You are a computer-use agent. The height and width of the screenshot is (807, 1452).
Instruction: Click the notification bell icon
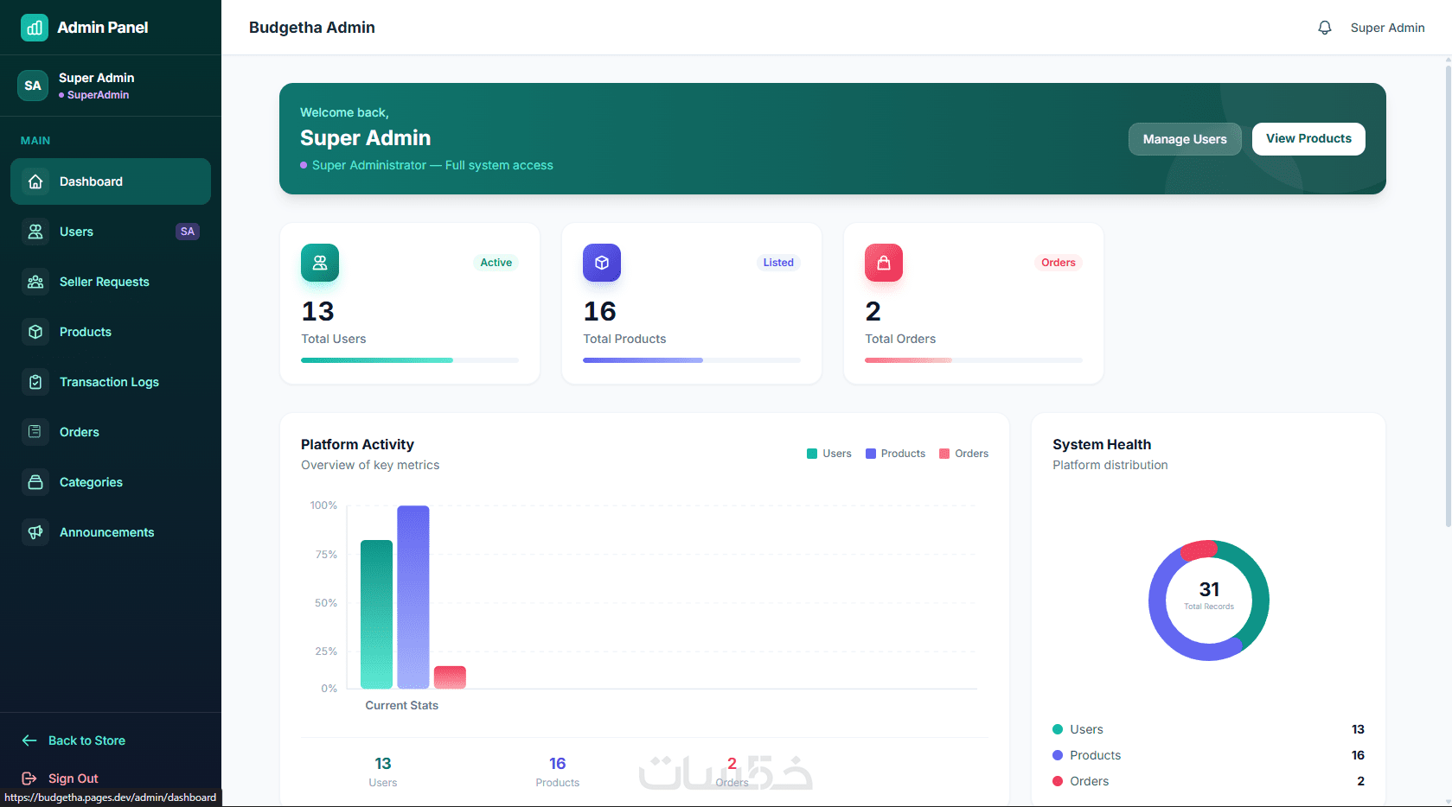1324,28
